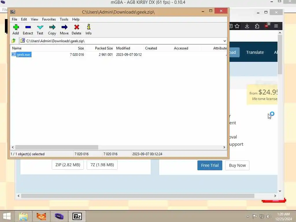This screenshot has height=222, width=296.
Task: Open Action Center flag icon
Action: tap(255, 216)
